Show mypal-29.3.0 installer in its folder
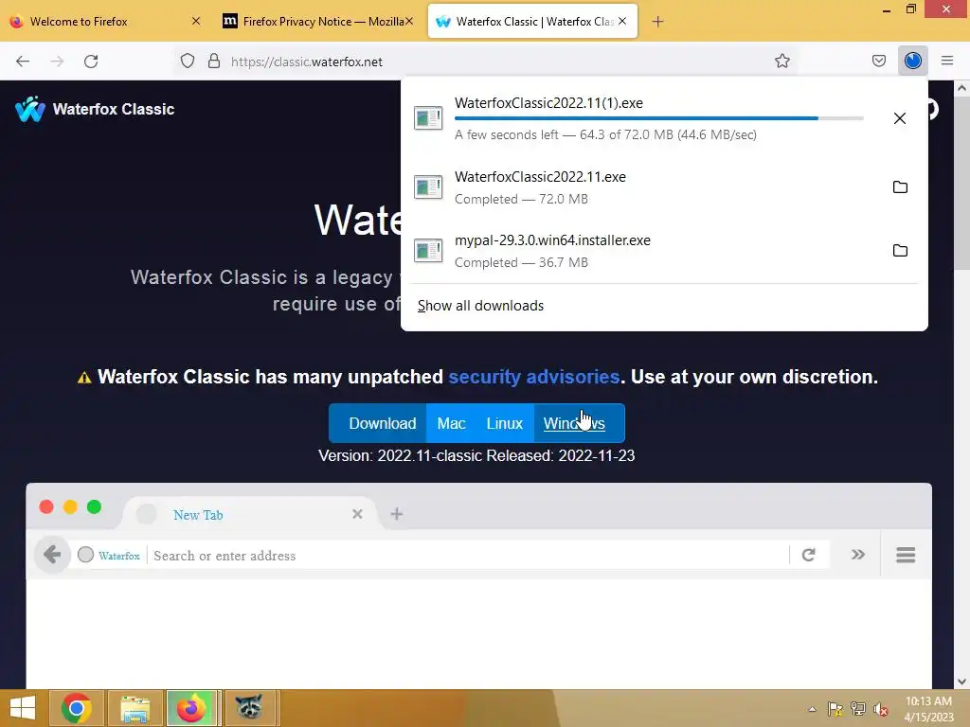970x727 pixels. [900, 250]
